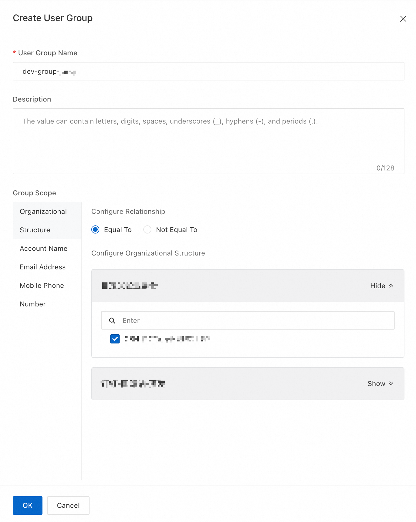The width and height of the screenshot is (416, 522).
Task: Select the Email Address scope tab
Action: click(x=43, y=267)
